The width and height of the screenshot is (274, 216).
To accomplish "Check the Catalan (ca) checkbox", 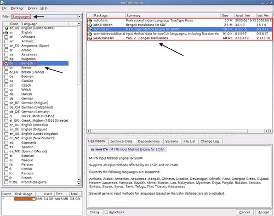I will click(7, 81).
